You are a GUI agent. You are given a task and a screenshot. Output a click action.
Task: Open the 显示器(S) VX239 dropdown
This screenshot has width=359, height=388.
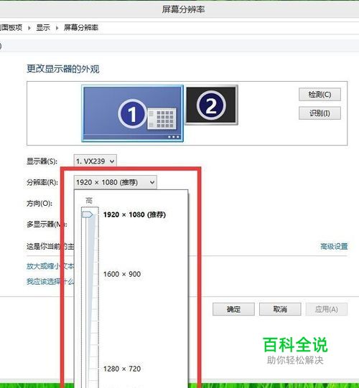point(95,161)
